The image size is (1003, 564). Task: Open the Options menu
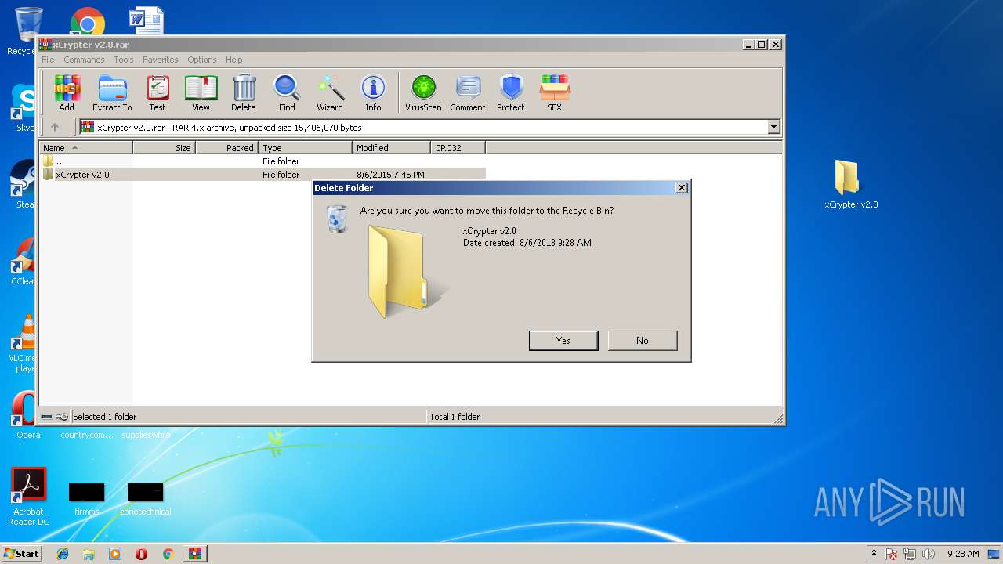[x=201, y=60]
